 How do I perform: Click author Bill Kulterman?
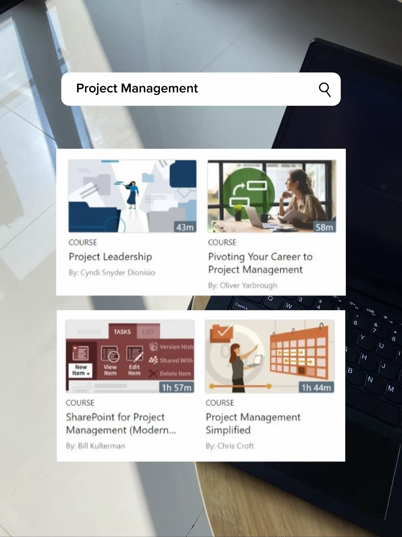pyautogui.click(x=95, y=446)
